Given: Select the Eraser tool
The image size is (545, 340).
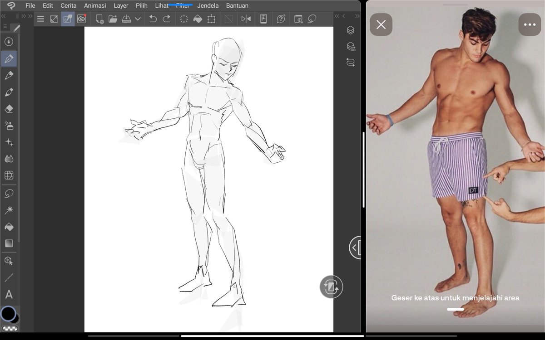Looking at the screenshot, I should click(9, 109).
